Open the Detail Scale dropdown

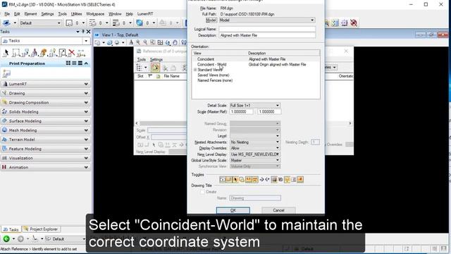(278, 105)
